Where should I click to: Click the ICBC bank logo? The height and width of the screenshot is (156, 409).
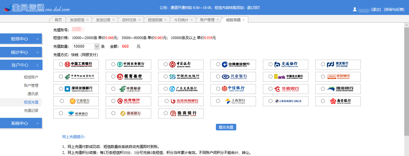click(x=78, y=64)
